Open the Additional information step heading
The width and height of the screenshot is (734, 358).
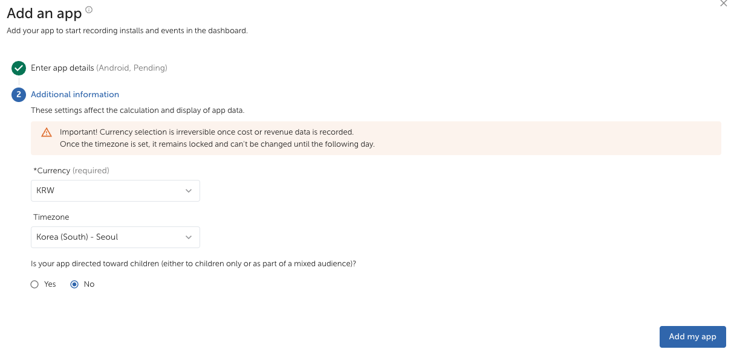(x=75, y=95)
